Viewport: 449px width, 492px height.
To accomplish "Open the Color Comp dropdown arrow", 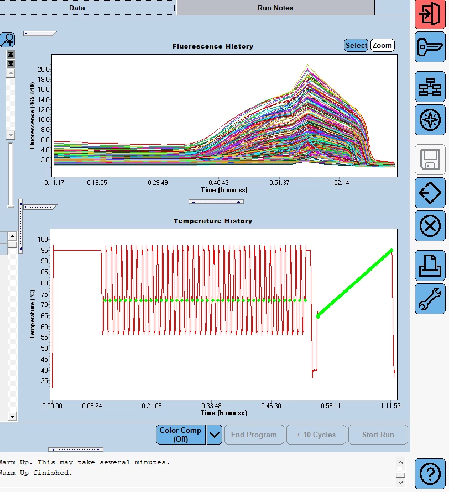I will pos(214,435).
